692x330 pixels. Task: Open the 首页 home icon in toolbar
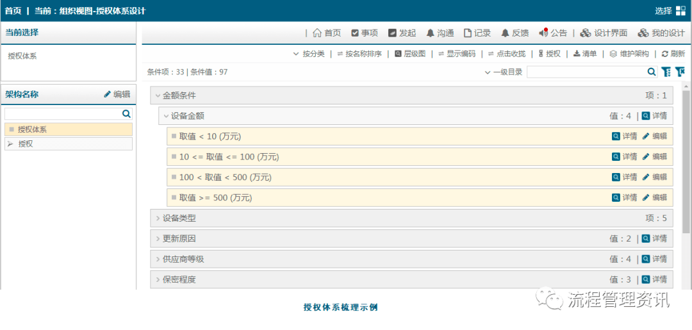click(x=317, y=33)
